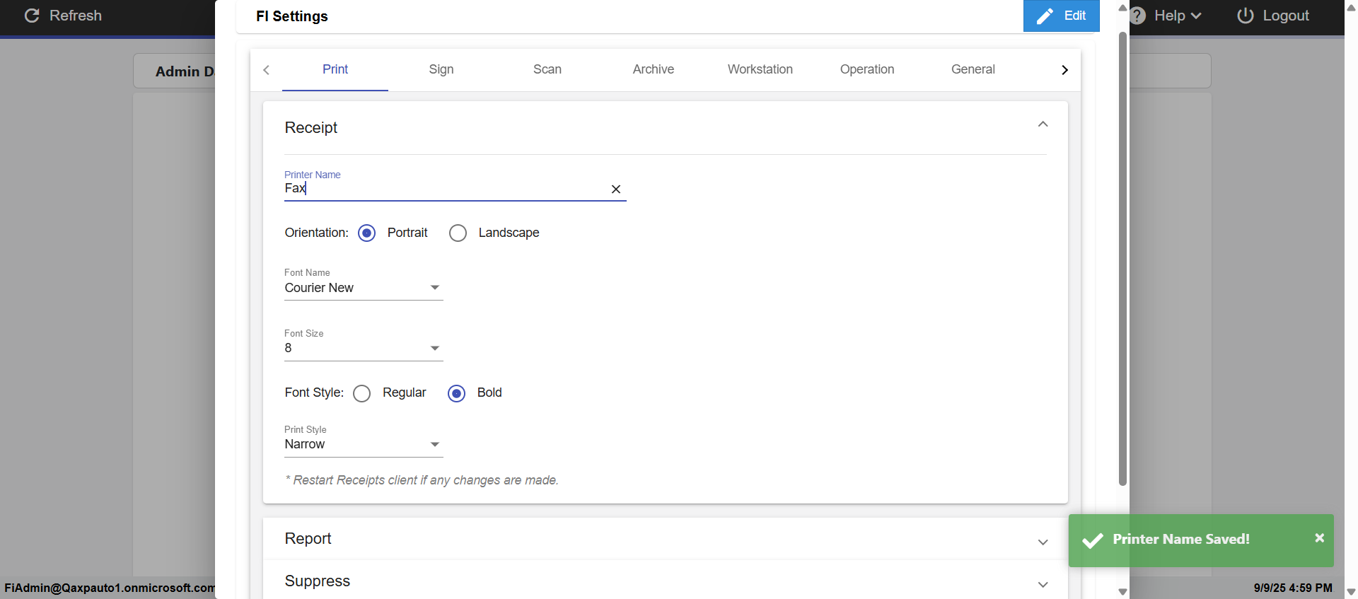Select Portrait orientation
Screen dimensions: 1358x599
pyautogui.click(x=366, y=233)
